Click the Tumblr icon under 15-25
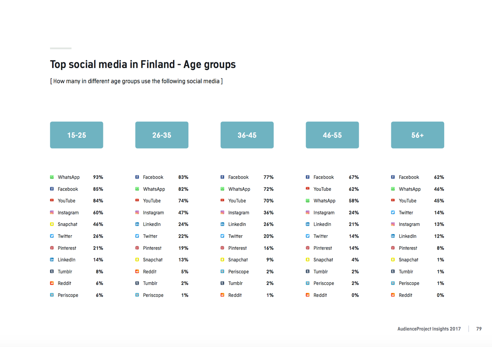 coord(52,271)
